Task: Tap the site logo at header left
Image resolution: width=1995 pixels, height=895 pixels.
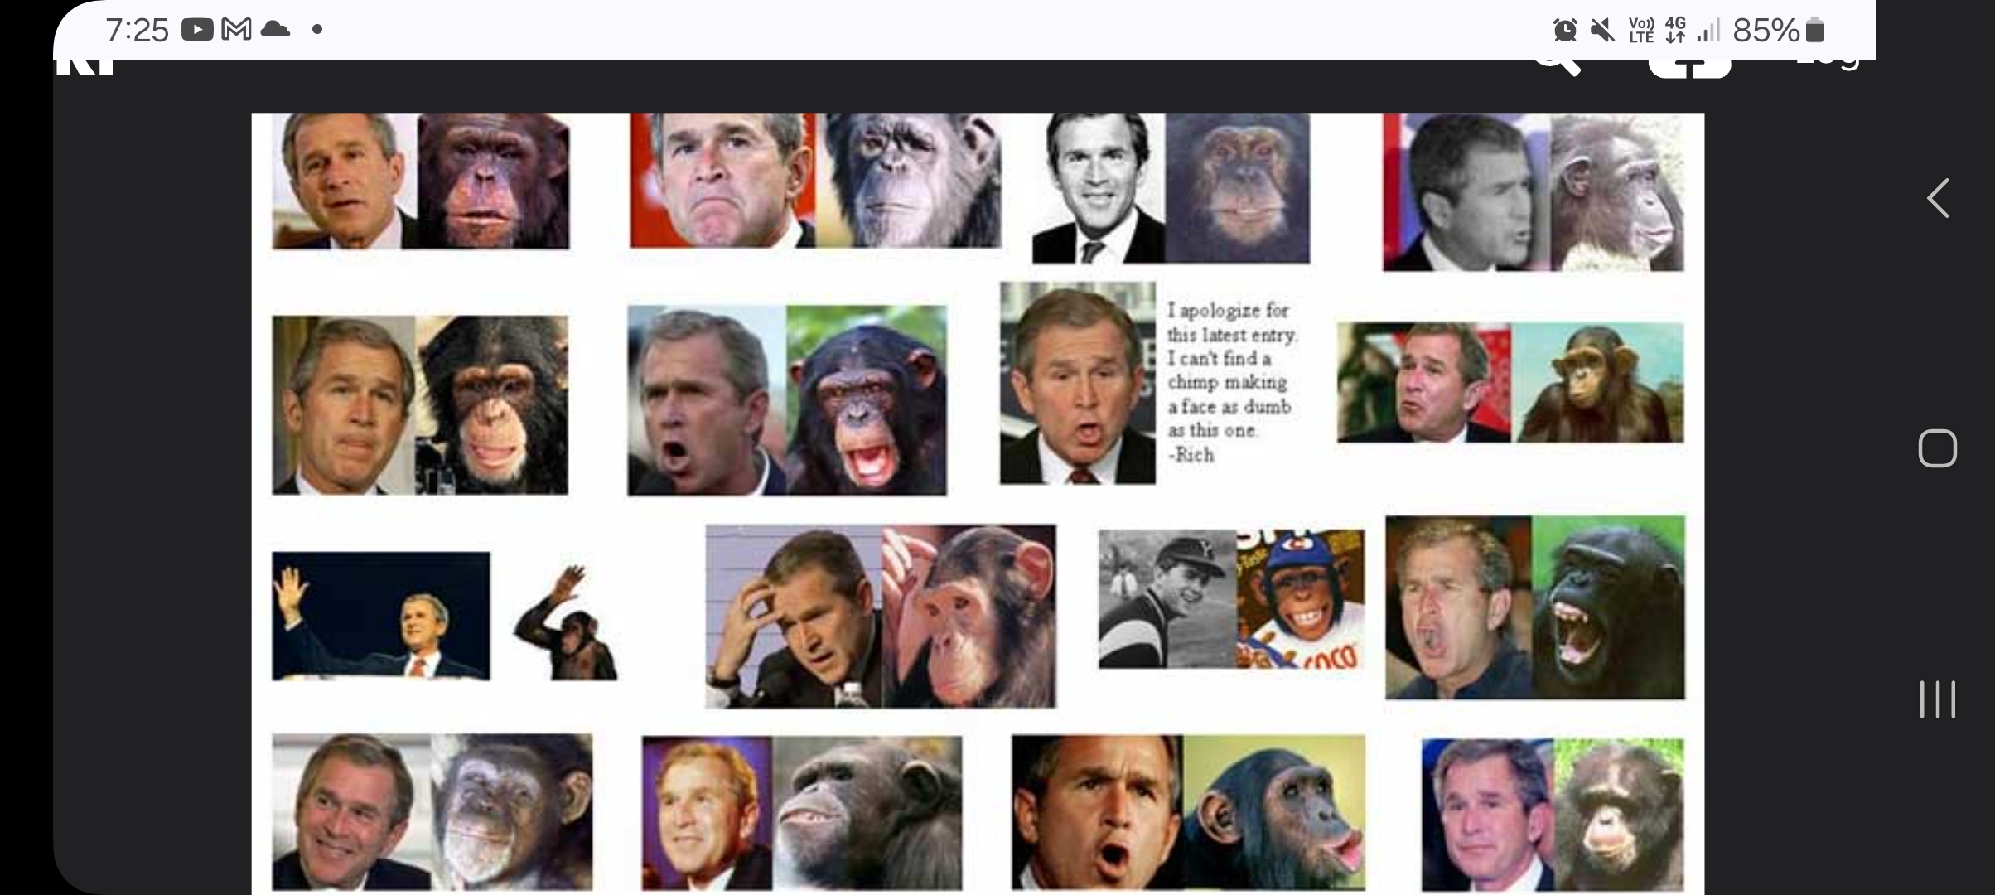Action: pyautogui.click(x=85, y=67)
